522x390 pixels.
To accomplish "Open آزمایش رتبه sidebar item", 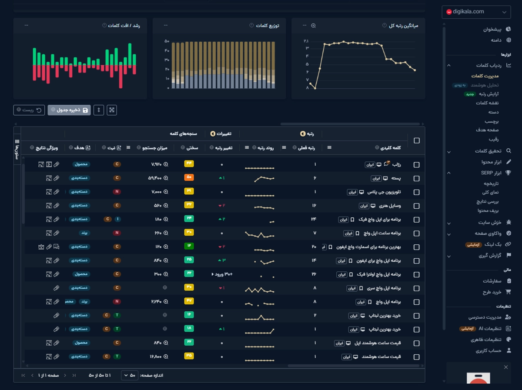I will [x=489, y=94].
